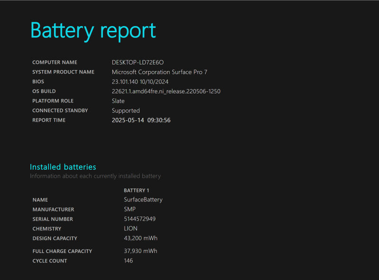The height and width of the screenshot is (280, 379).
Task: Select the BIOS label
Action: point(38,81)
